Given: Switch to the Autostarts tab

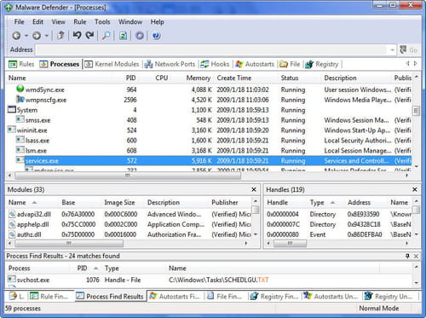Looking at the screenshot, I should [255, 64].
